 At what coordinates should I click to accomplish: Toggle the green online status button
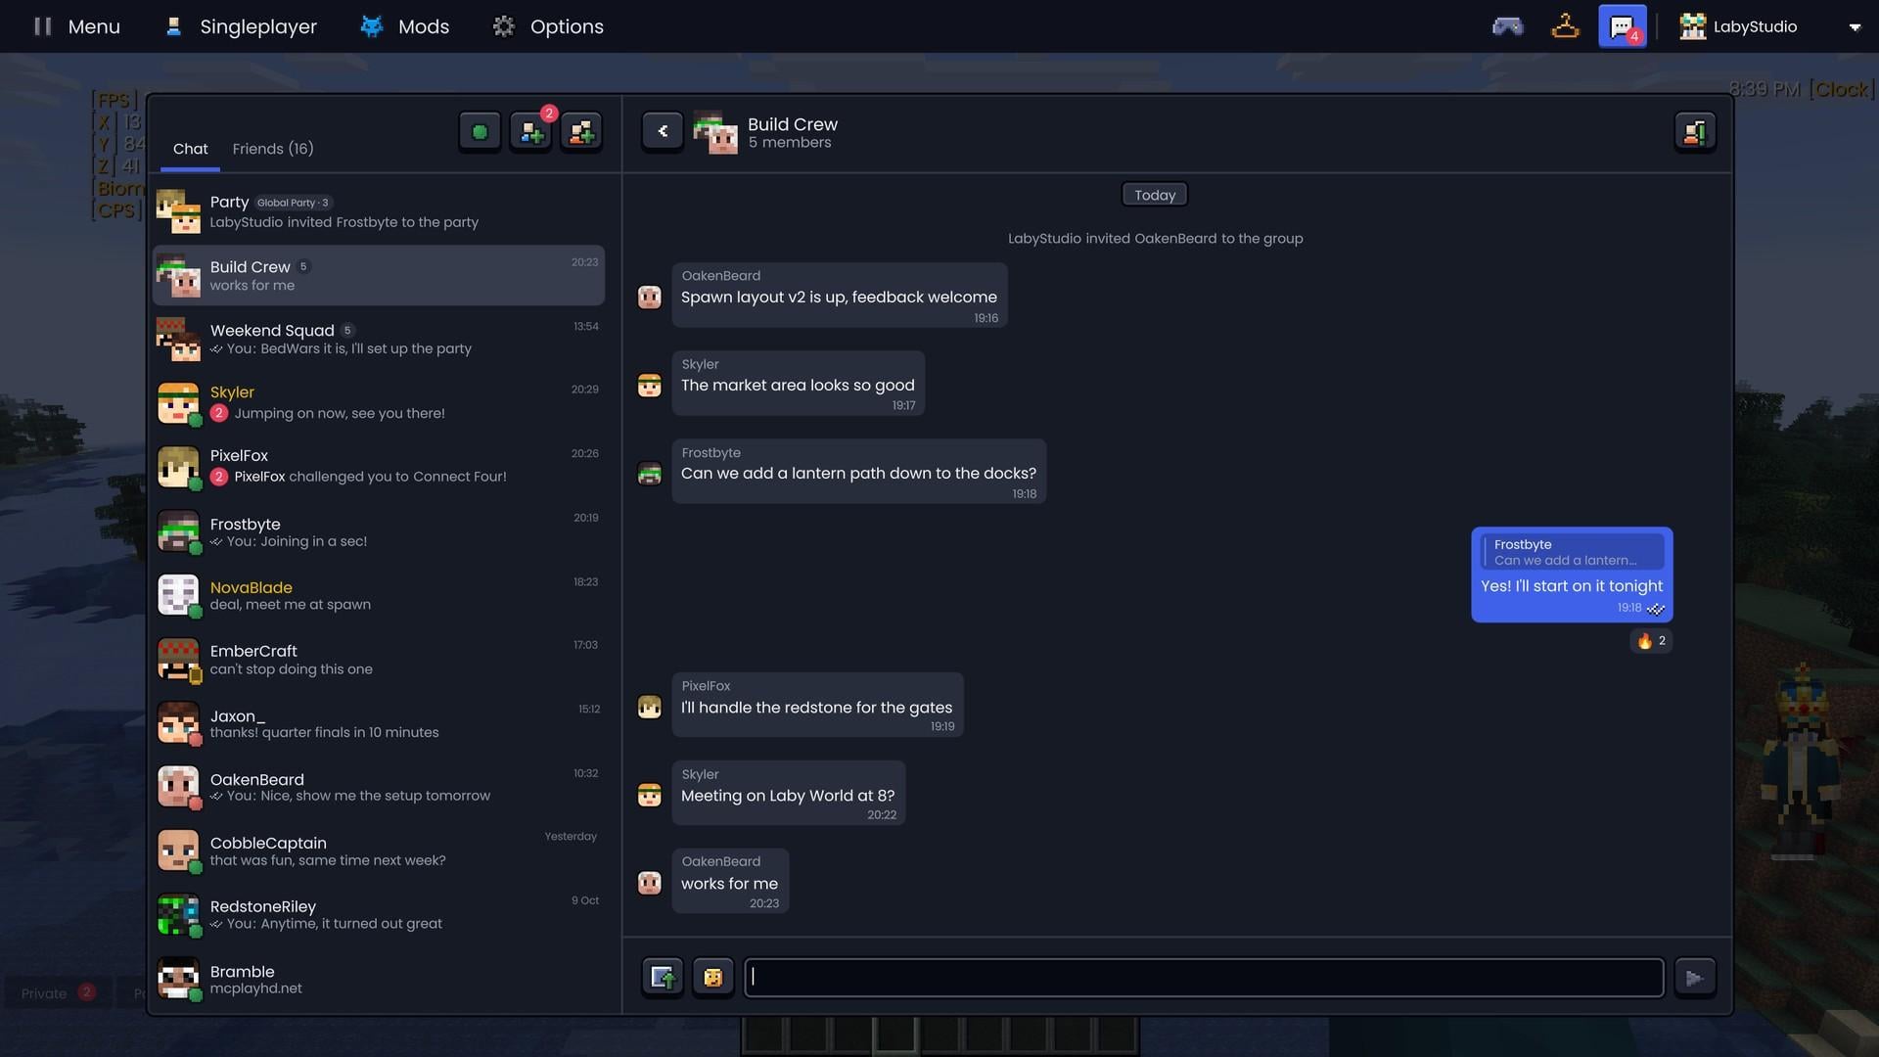[x=480, y=132]
